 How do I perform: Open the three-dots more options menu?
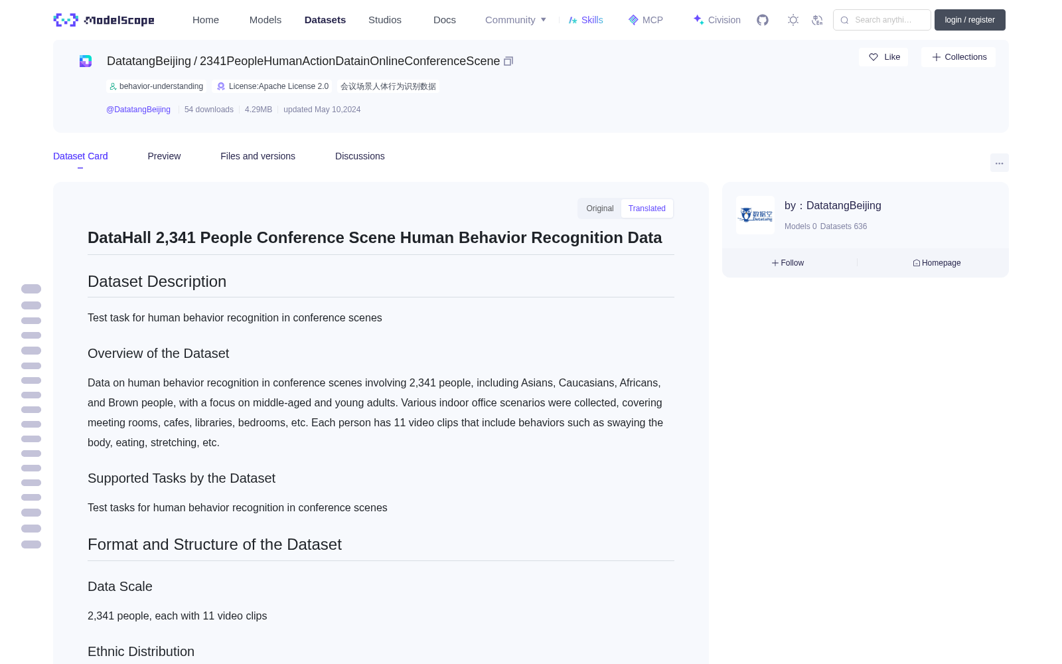click(999, 163)
